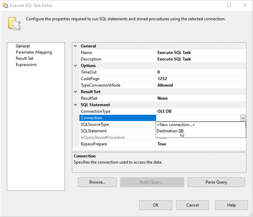Switch to the Result Set page
Viewport: 253px width, 217px height.
[x=25, y=58]
